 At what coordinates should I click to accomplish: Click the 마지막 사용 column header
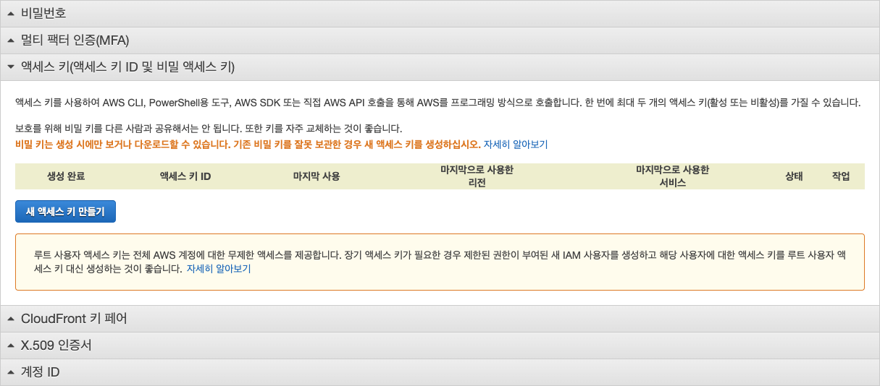point(317,176)
